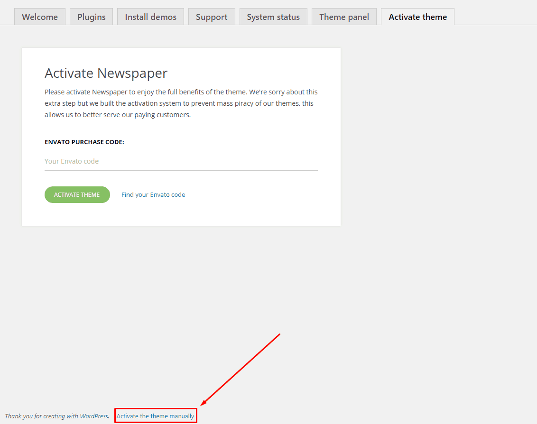This screenshot has height=424, width=537.
Task: Select the Support tab
Action: click(x=212, y=17)
